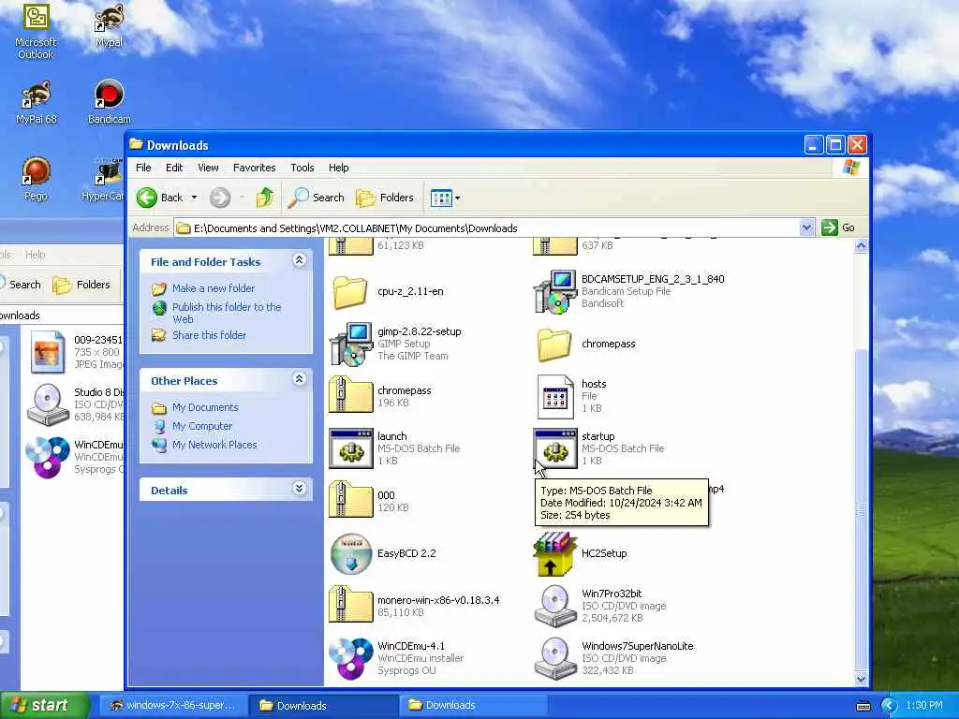Select the startup batch file
Viewport: 959px width, 719px height.
tap(599, 448)
